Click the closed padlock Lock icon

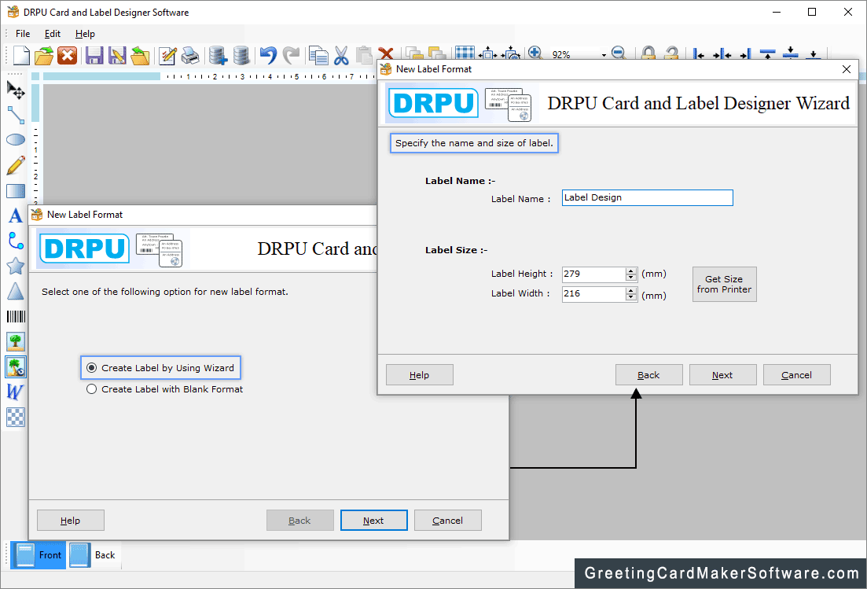[x=648, y=53]
